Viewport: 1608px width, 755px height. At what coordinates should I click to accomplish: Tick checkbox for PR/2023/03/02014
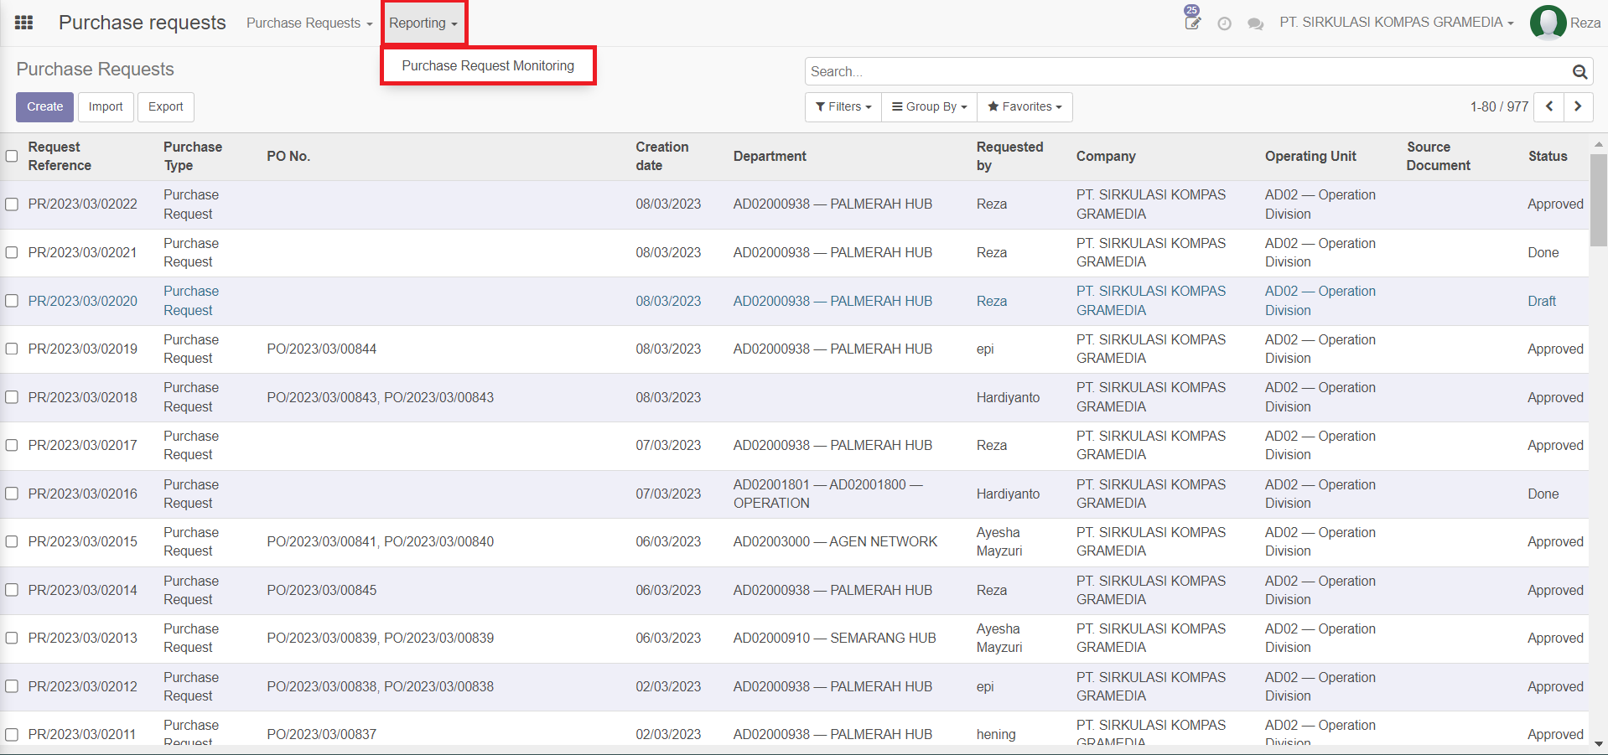click(12, 590)
